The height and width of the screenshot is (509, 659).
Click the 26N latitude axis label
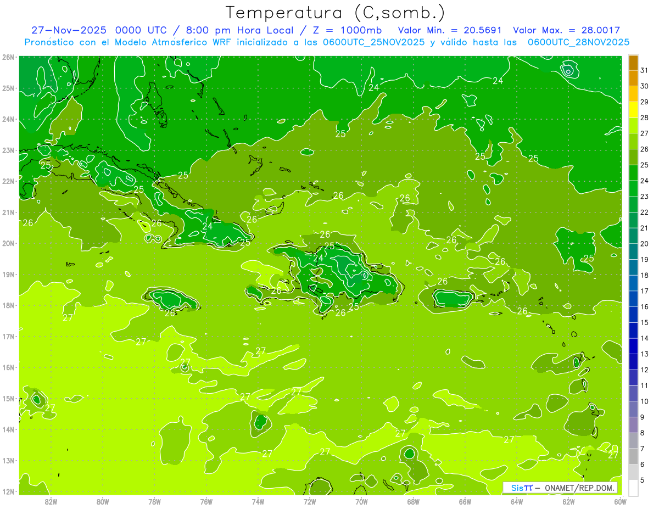click(x=8, y=57)
